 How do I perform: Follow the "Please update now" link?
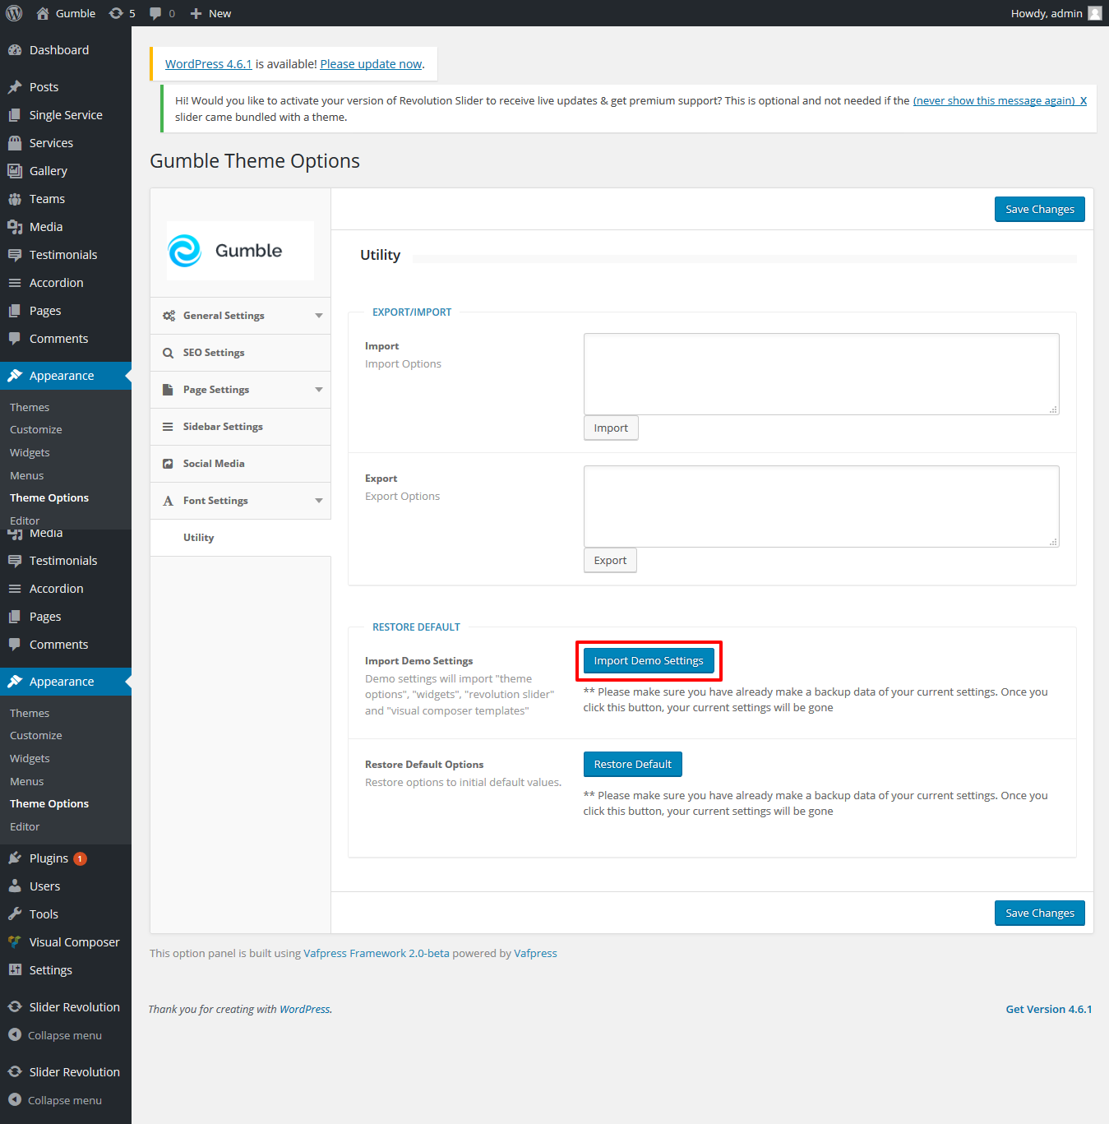click(371, 64)
